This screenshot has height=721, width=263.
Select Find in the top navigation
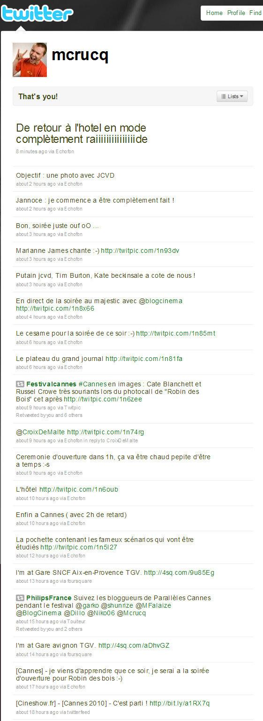point(255,13)
